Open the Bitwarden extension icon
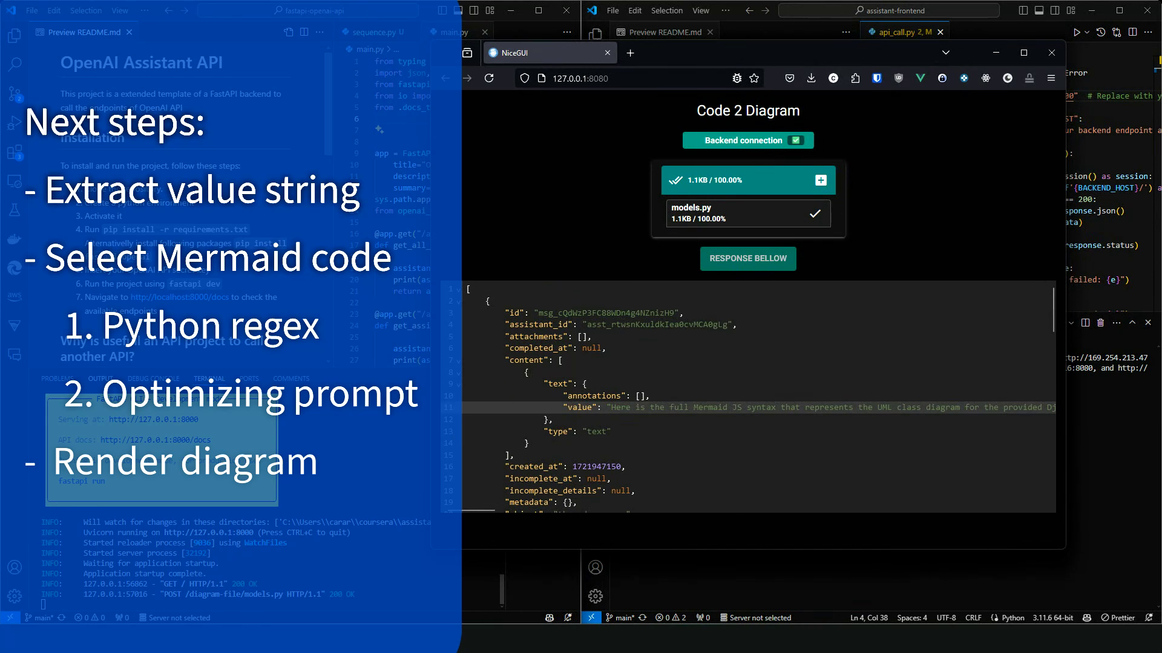This screenshot has height=653, width=1162. coord(877,78)
